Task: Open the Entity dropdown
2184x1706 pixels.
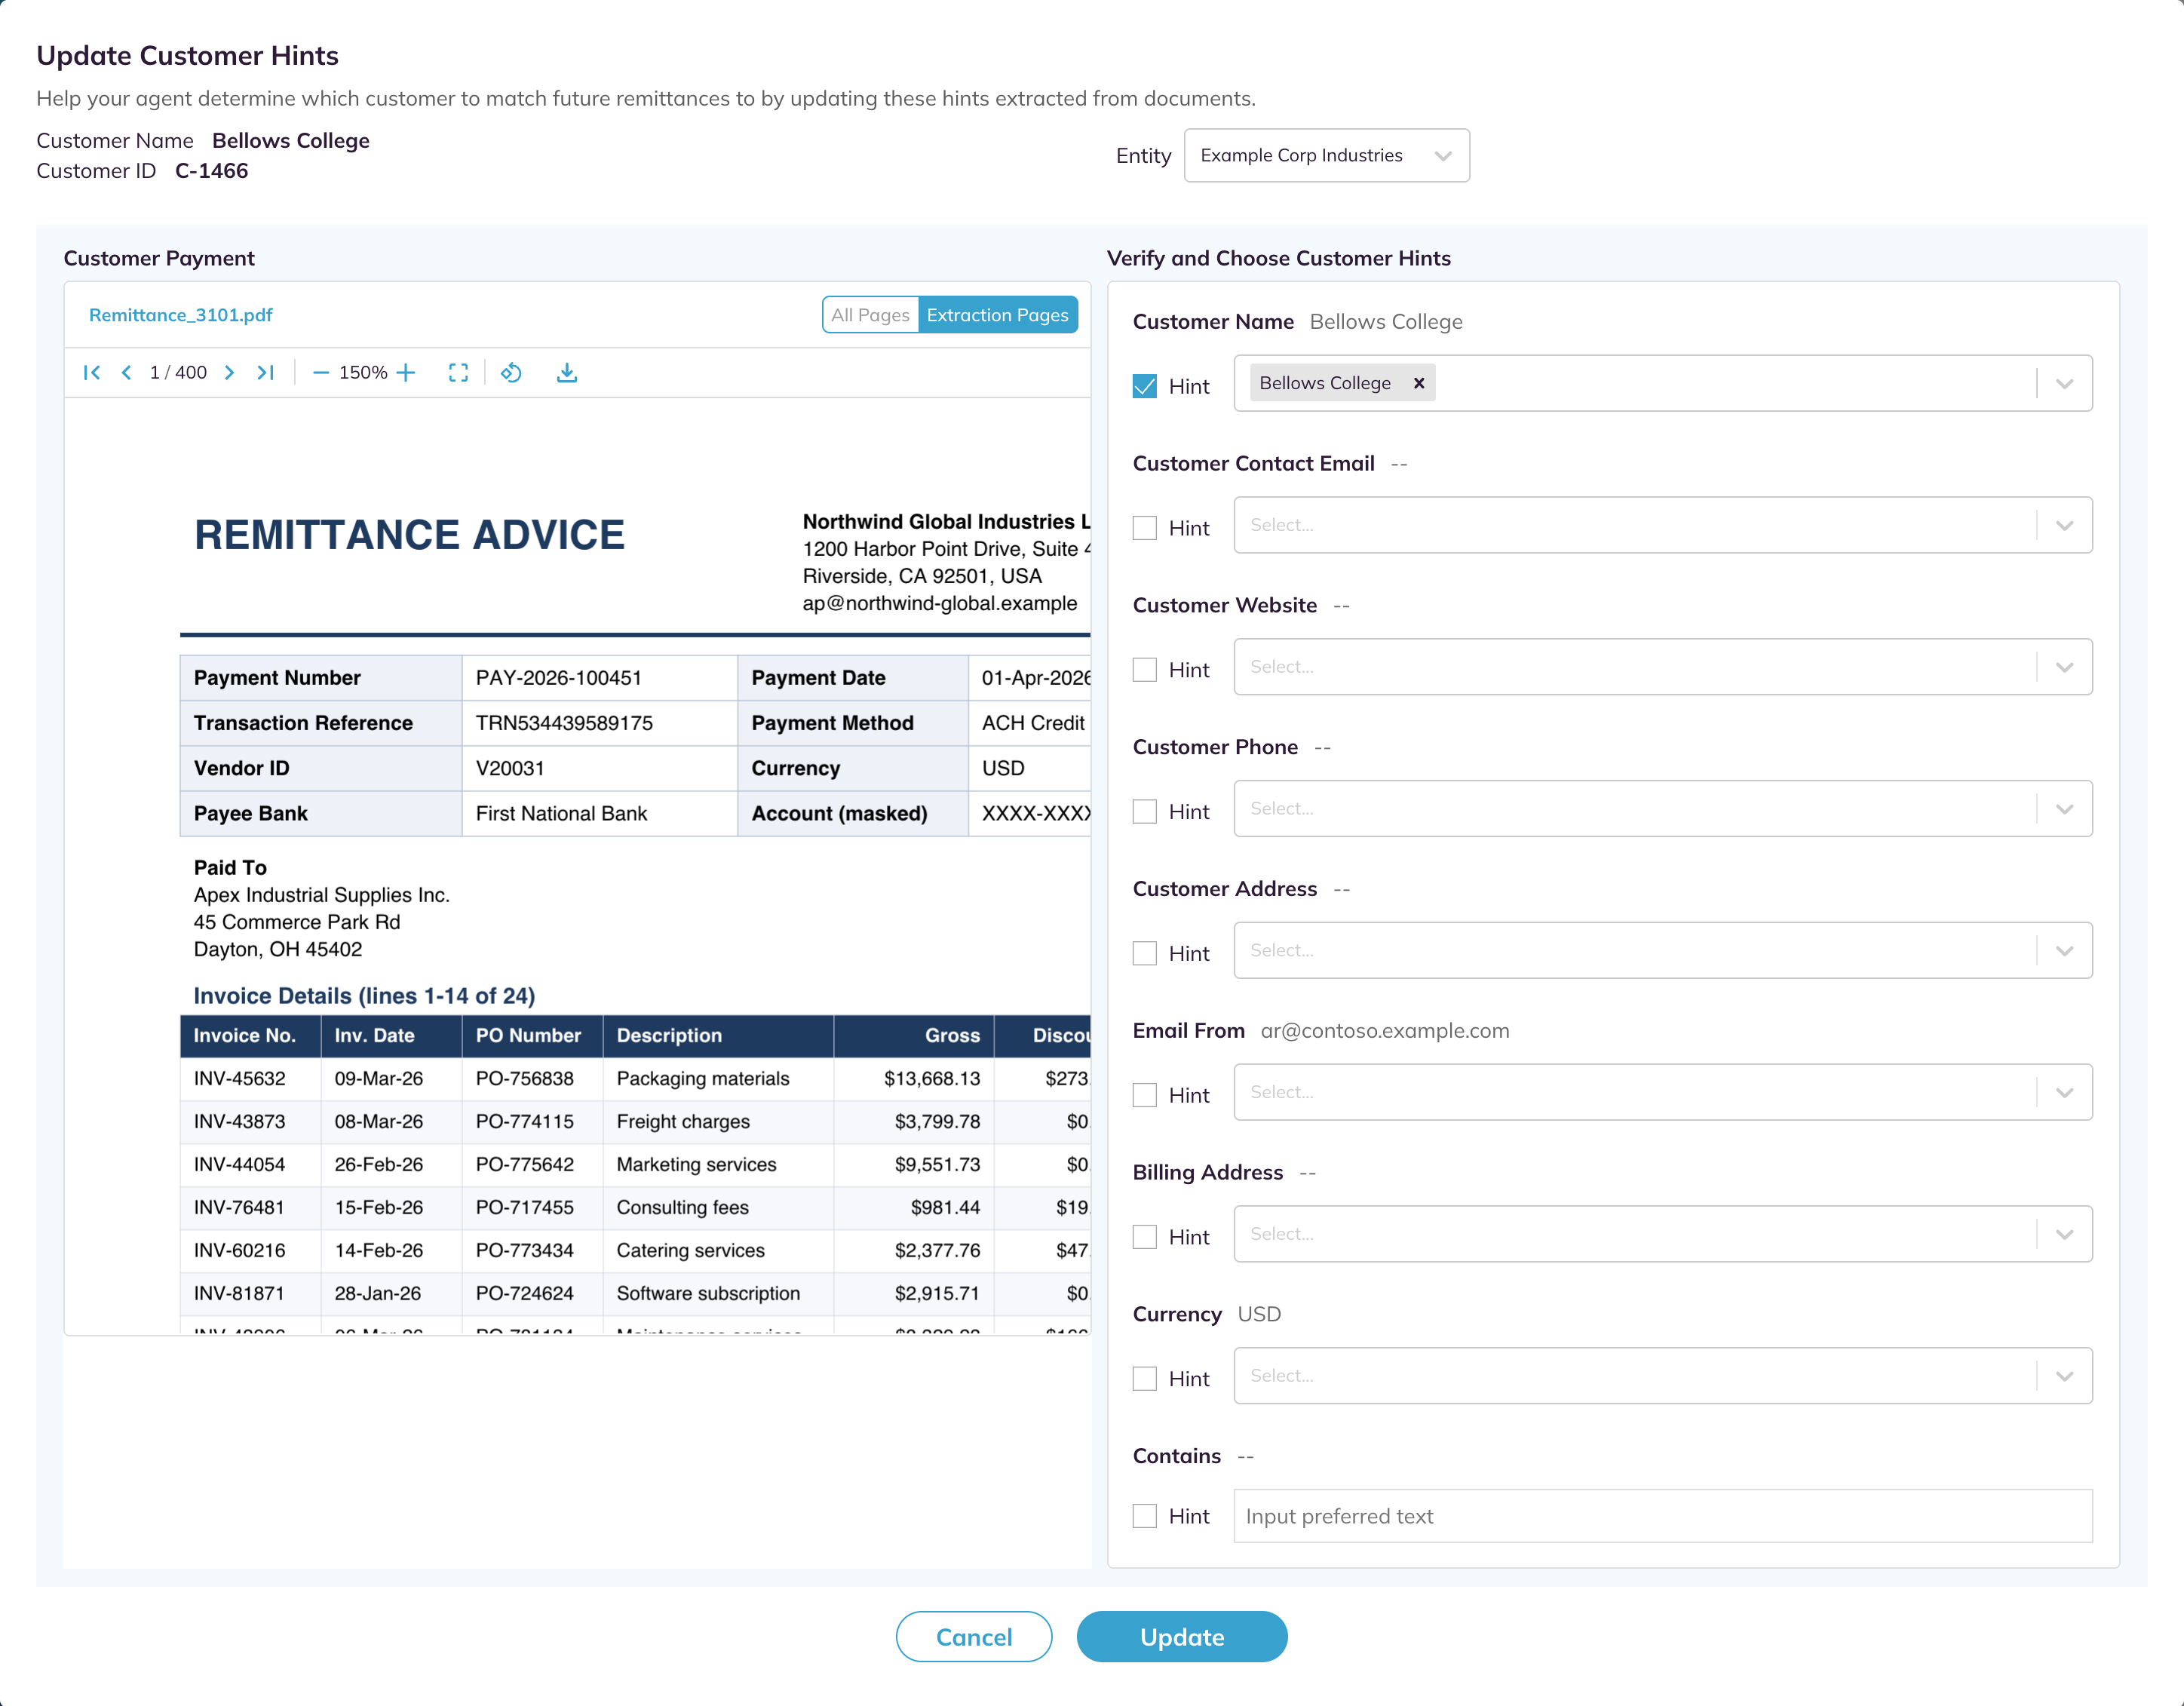Action: pyautogui.click(x=1326, y=155)
